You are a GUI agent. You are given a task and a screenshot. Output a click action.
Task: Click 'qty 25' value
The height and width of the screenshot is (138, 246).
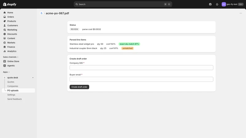103,48
